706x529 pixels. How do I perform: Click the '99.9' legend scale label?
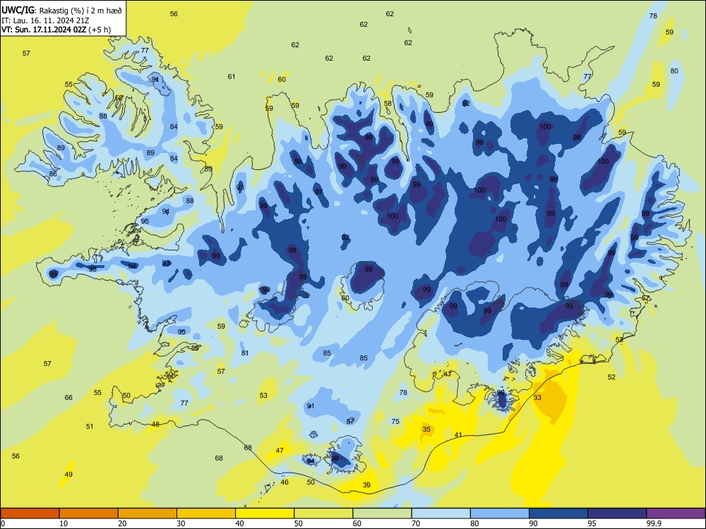[654, 523]
